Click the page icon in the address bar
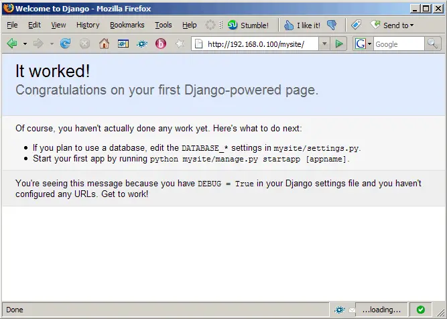This screenshot has width=447, height=319. [198, 44]
